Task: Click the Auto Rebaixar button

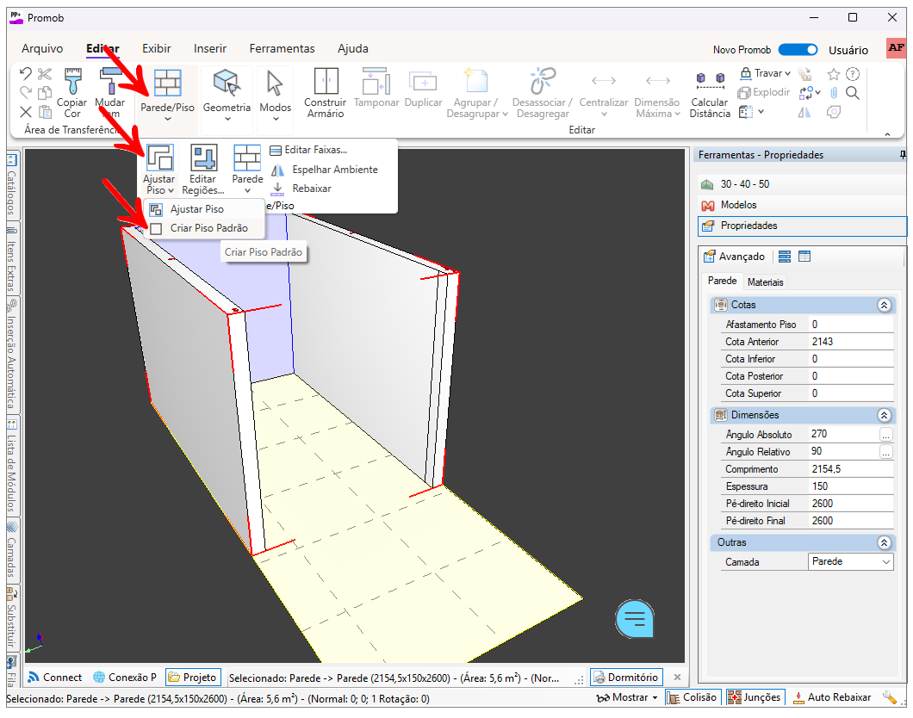Action: [832, 697]
